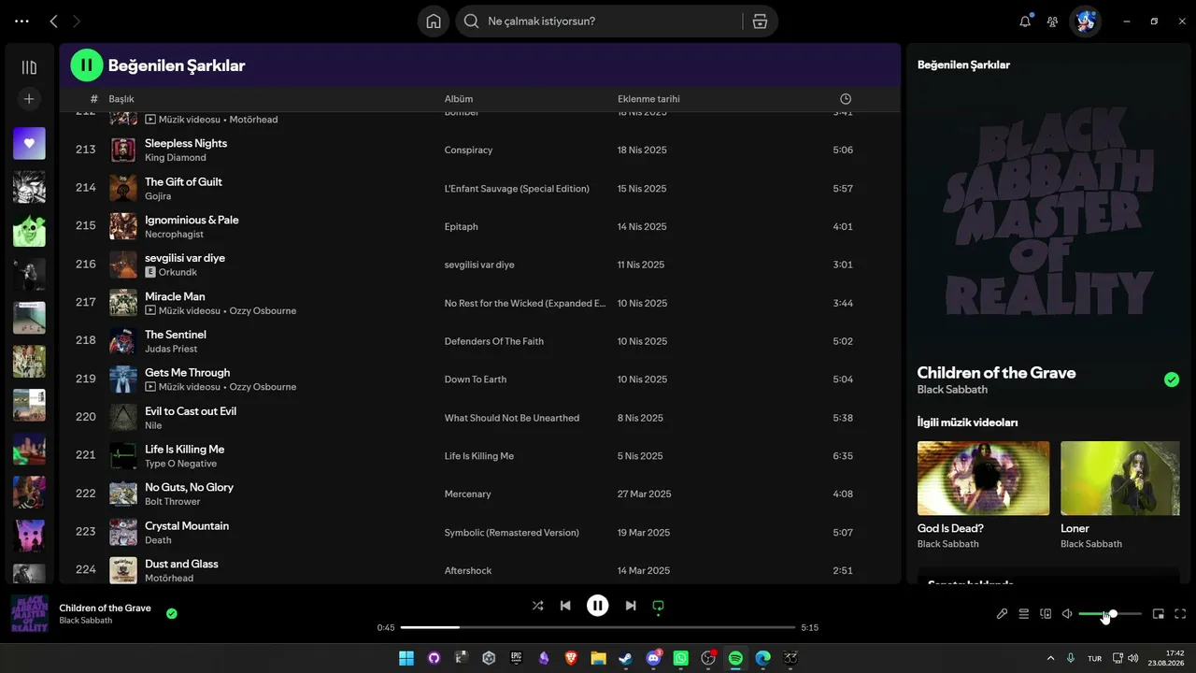1196x673 pixels.
Task: Open the Windows Start menu
Action: pos(406,658)
